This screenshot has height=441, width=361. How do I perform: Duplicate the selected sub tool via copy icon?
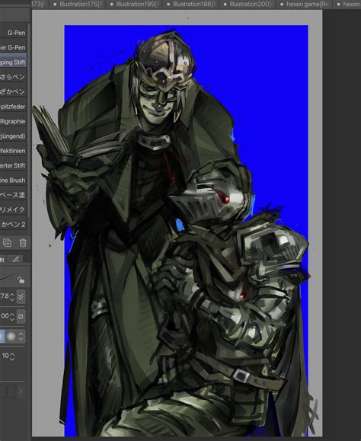click(x=7, y=242)
